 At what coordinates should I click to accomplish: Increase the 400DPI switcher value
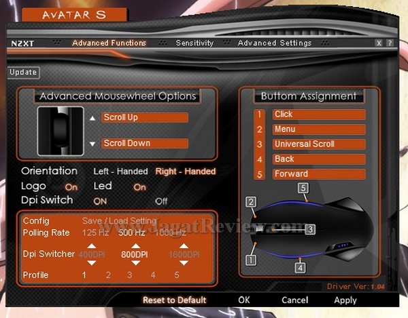[x=92, y=246]
